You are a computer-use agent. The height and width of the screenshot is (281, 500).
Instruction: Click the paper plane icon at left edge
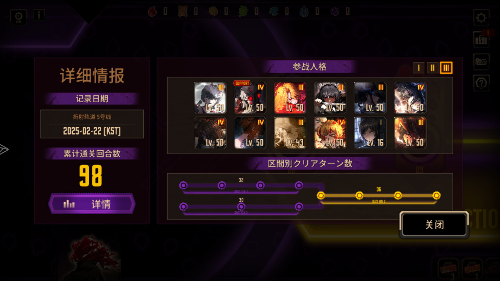[x=4, y=149]
